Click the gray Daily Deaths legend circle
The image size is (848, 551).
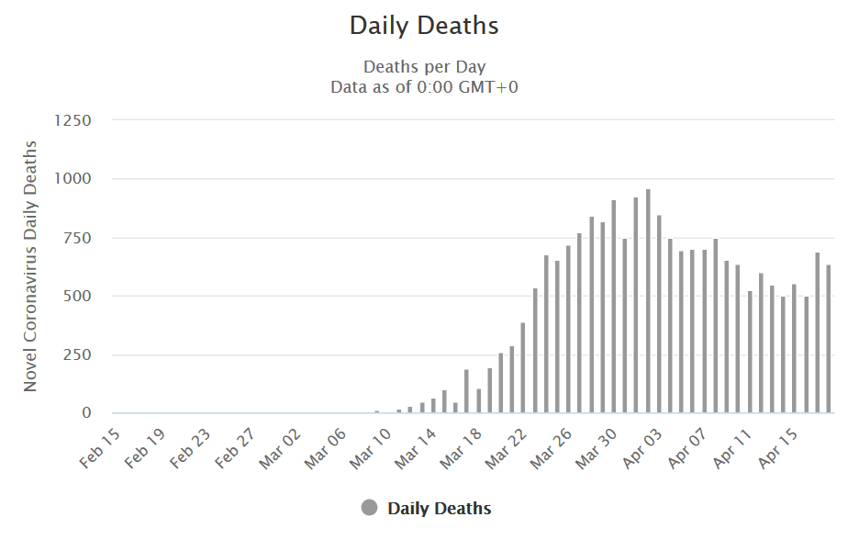370,508
